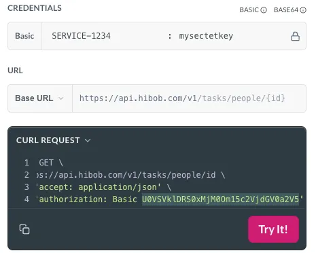Switch to BASIC credentials mode
Screen dimensions: 316x253
point(249,10)
